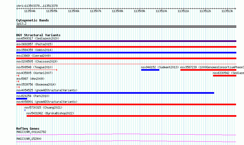This screenshot has height=145, width=244.
Task: Open nsv946152 (Sudmant2013) label
Action: tap(160, 67)
